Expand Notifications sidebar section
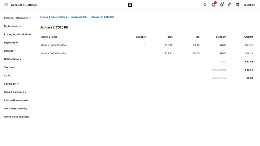Screen dimensions: 260x146 tap(13, 59)
